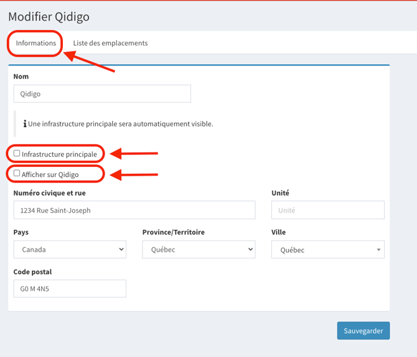
Task: Open the Province/Territoire dropdown
Action: coord(199,250)
